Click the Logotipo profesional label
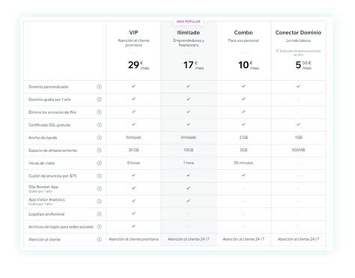Screen dimensions: 355x278 coord(46,214)
